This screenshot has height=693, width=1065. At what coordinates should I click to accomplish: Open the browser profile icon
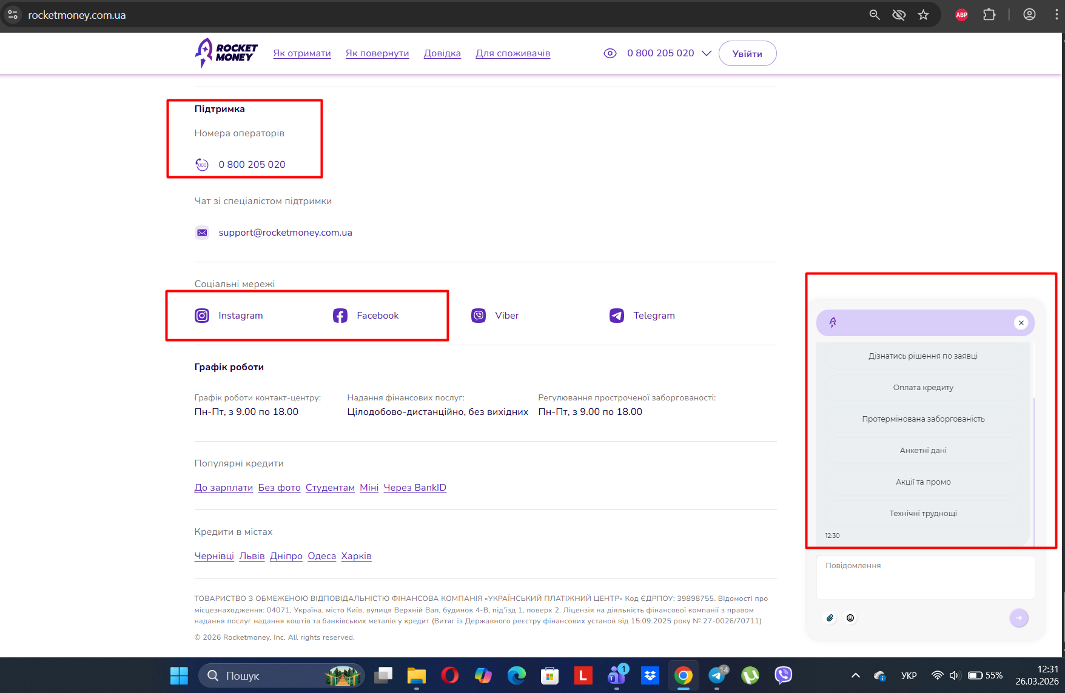[x=1029, y=15]
